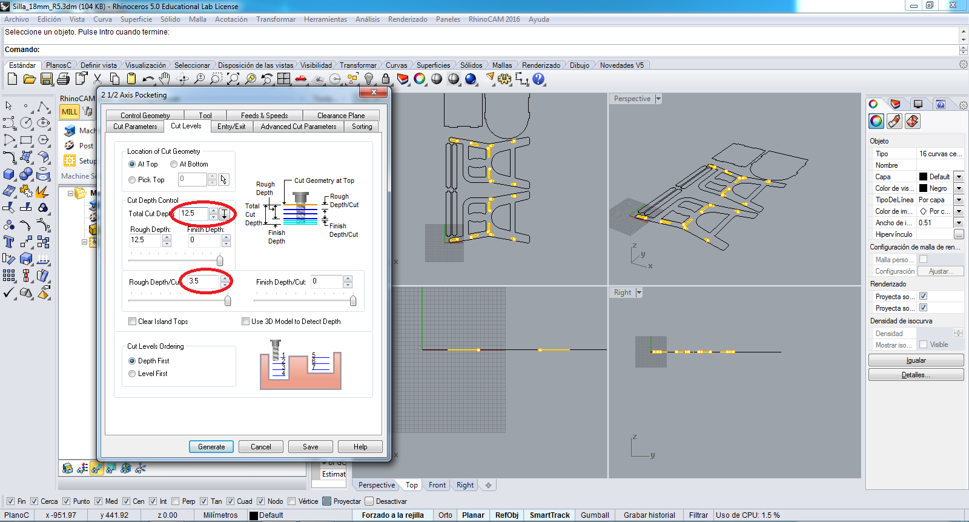Collapse the machining tree root node

pos(70,194)
